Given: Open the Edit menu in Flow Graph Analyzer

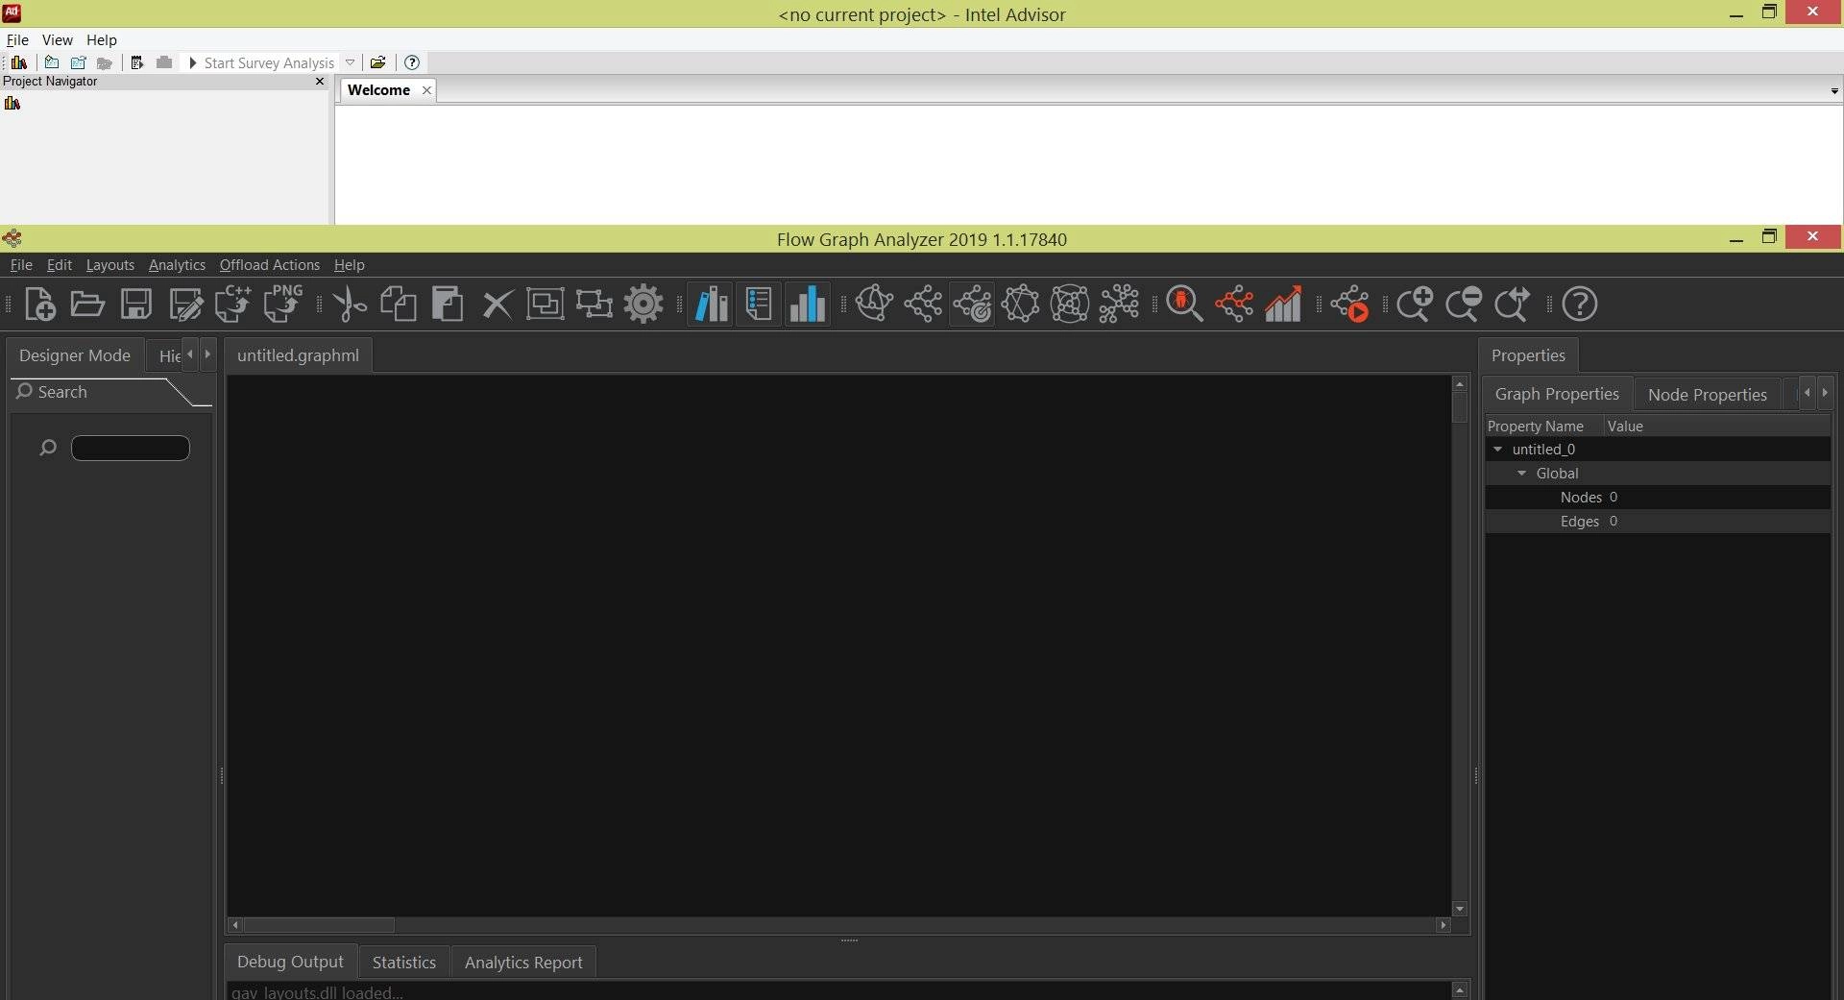Looking at the screenshot, I should 59,265.
